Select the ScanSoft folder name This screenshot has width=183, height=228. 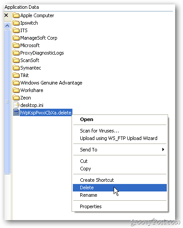coord(30,60)
